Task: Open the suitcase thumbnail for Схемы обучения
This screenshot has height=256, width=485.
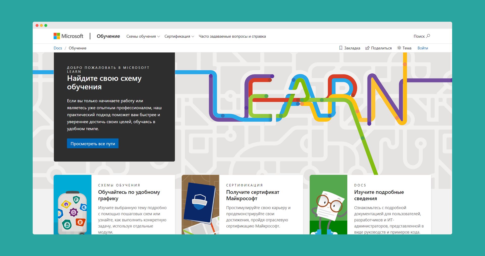Action: (x=72, y=205)
